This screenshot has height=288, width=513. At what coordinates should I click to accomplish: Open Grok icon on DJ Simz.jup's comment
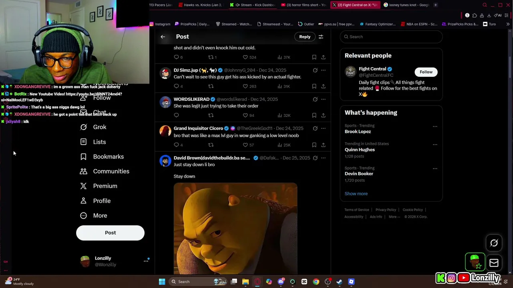coord(315,70)
